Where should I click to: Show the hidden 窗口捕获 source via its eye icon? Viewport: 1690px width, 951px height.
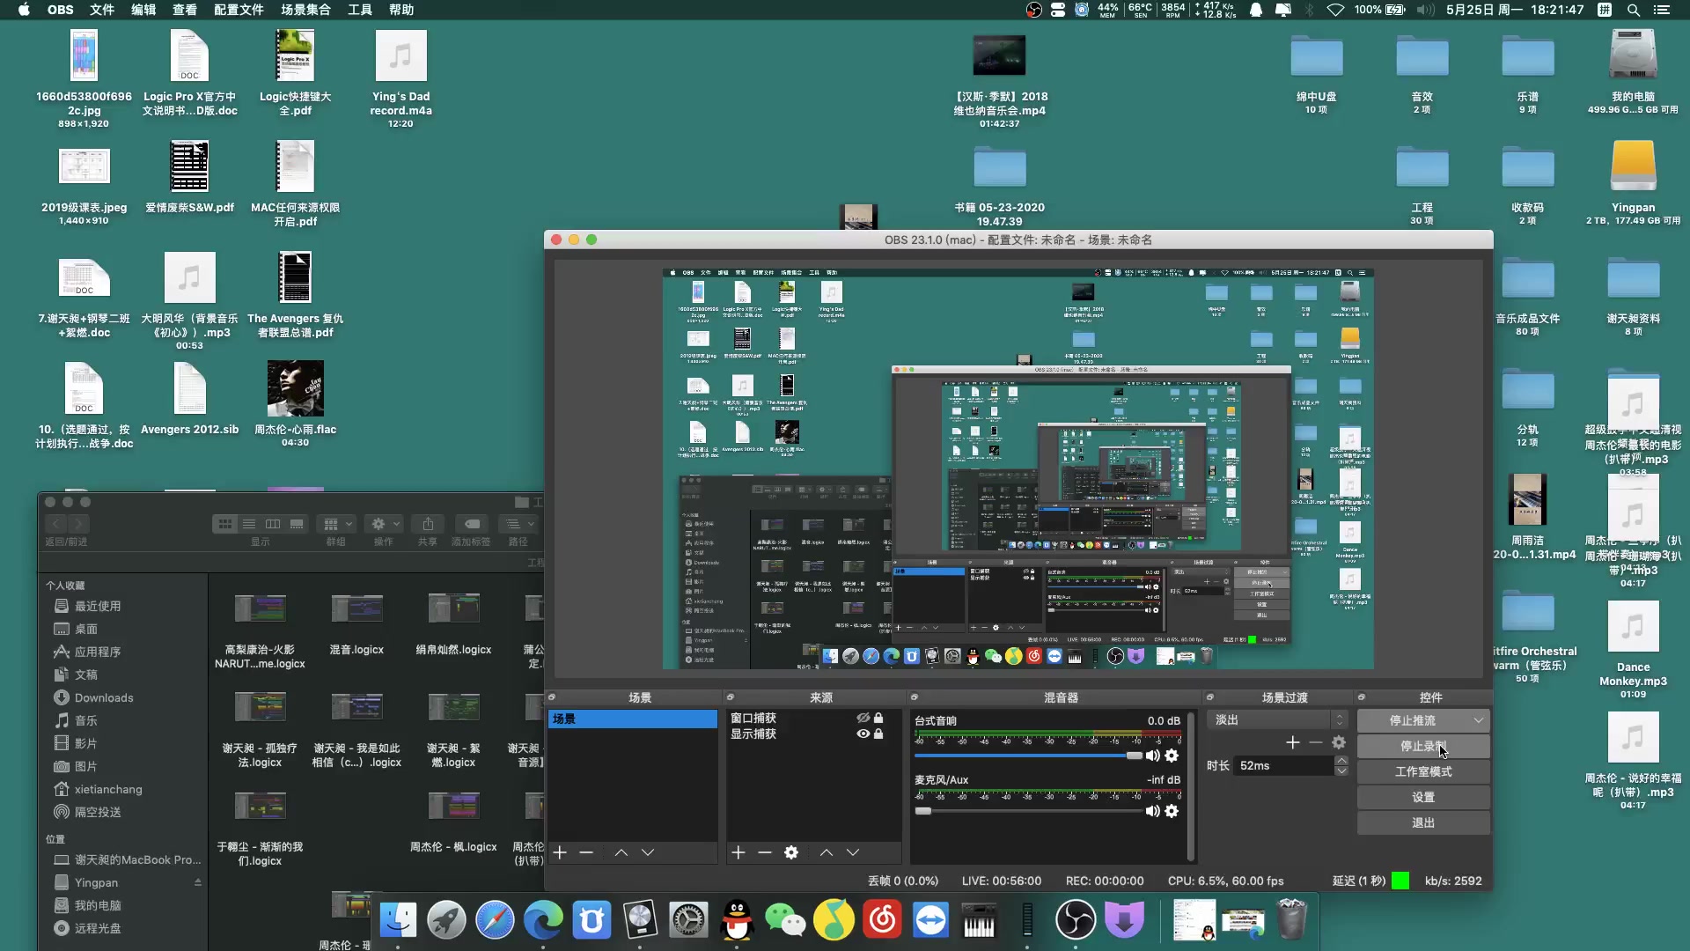pos(863,719)
